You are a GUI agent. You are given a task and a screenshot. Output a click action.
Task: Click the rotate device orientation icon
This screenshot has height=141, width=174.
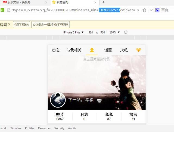tap(126, 32)
